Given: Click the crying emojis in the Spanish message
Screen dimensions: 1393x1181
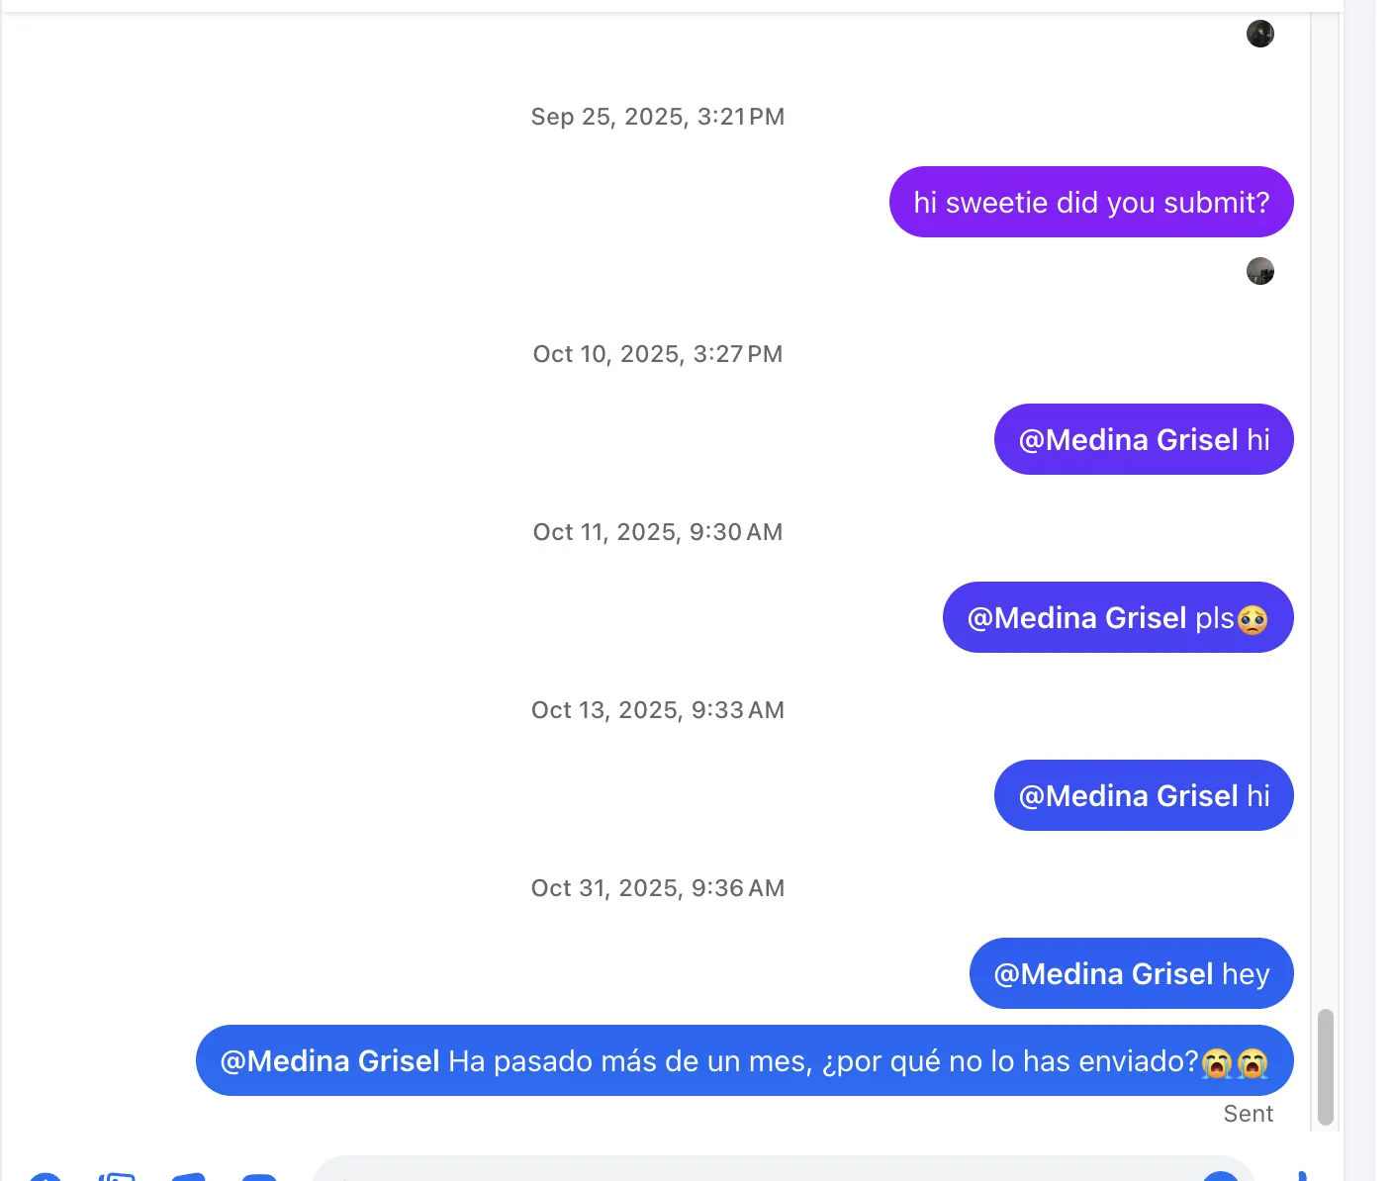Looking at the screenshot, I should pos(1235,1062).
